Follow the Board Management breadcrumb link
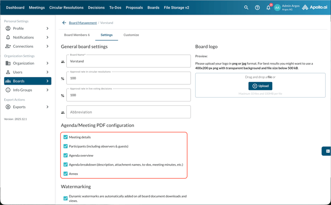This screenshot has width=331, height=205. pyautogui.click(x=83, y=23)
